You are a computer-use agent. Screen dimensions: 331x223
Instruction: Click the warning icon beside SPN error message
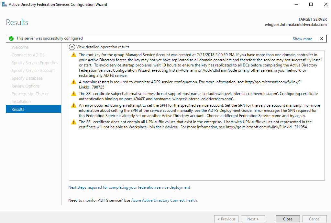click(x=74, y=105)
